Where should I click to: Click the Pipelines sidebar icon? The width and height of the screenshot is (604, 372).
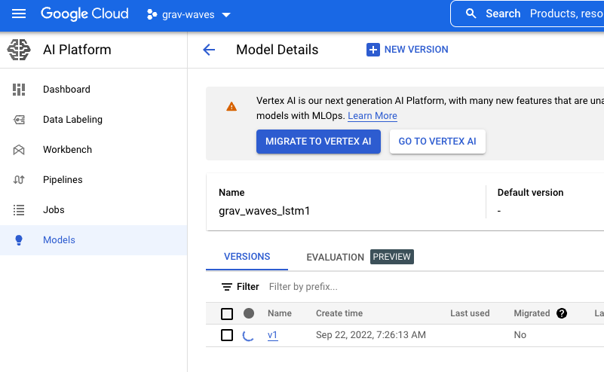click(19, 180)
